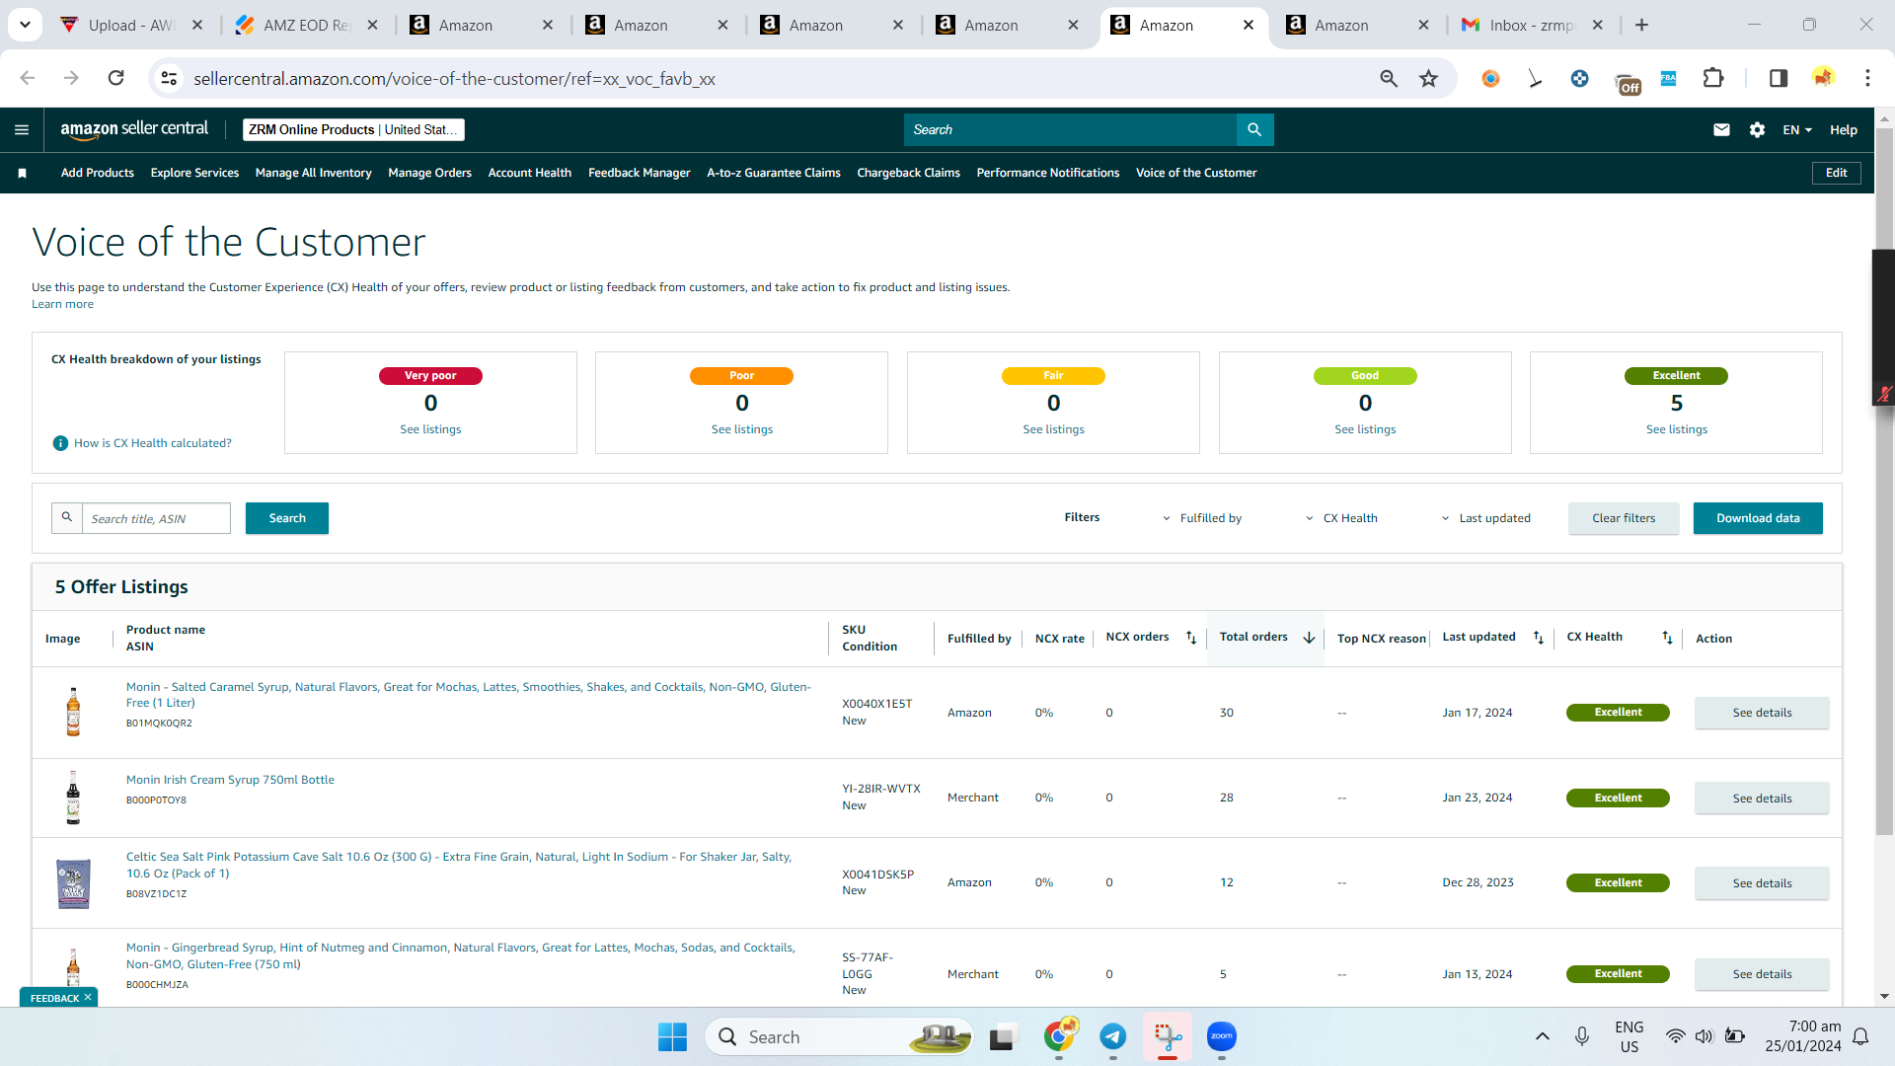Click the Learn more link
1895x1066 pixels.
[62, 304]
